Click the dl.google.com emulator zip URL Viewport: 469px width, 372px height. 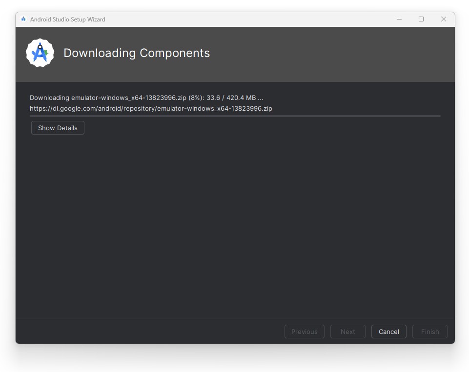coord(151,108)
